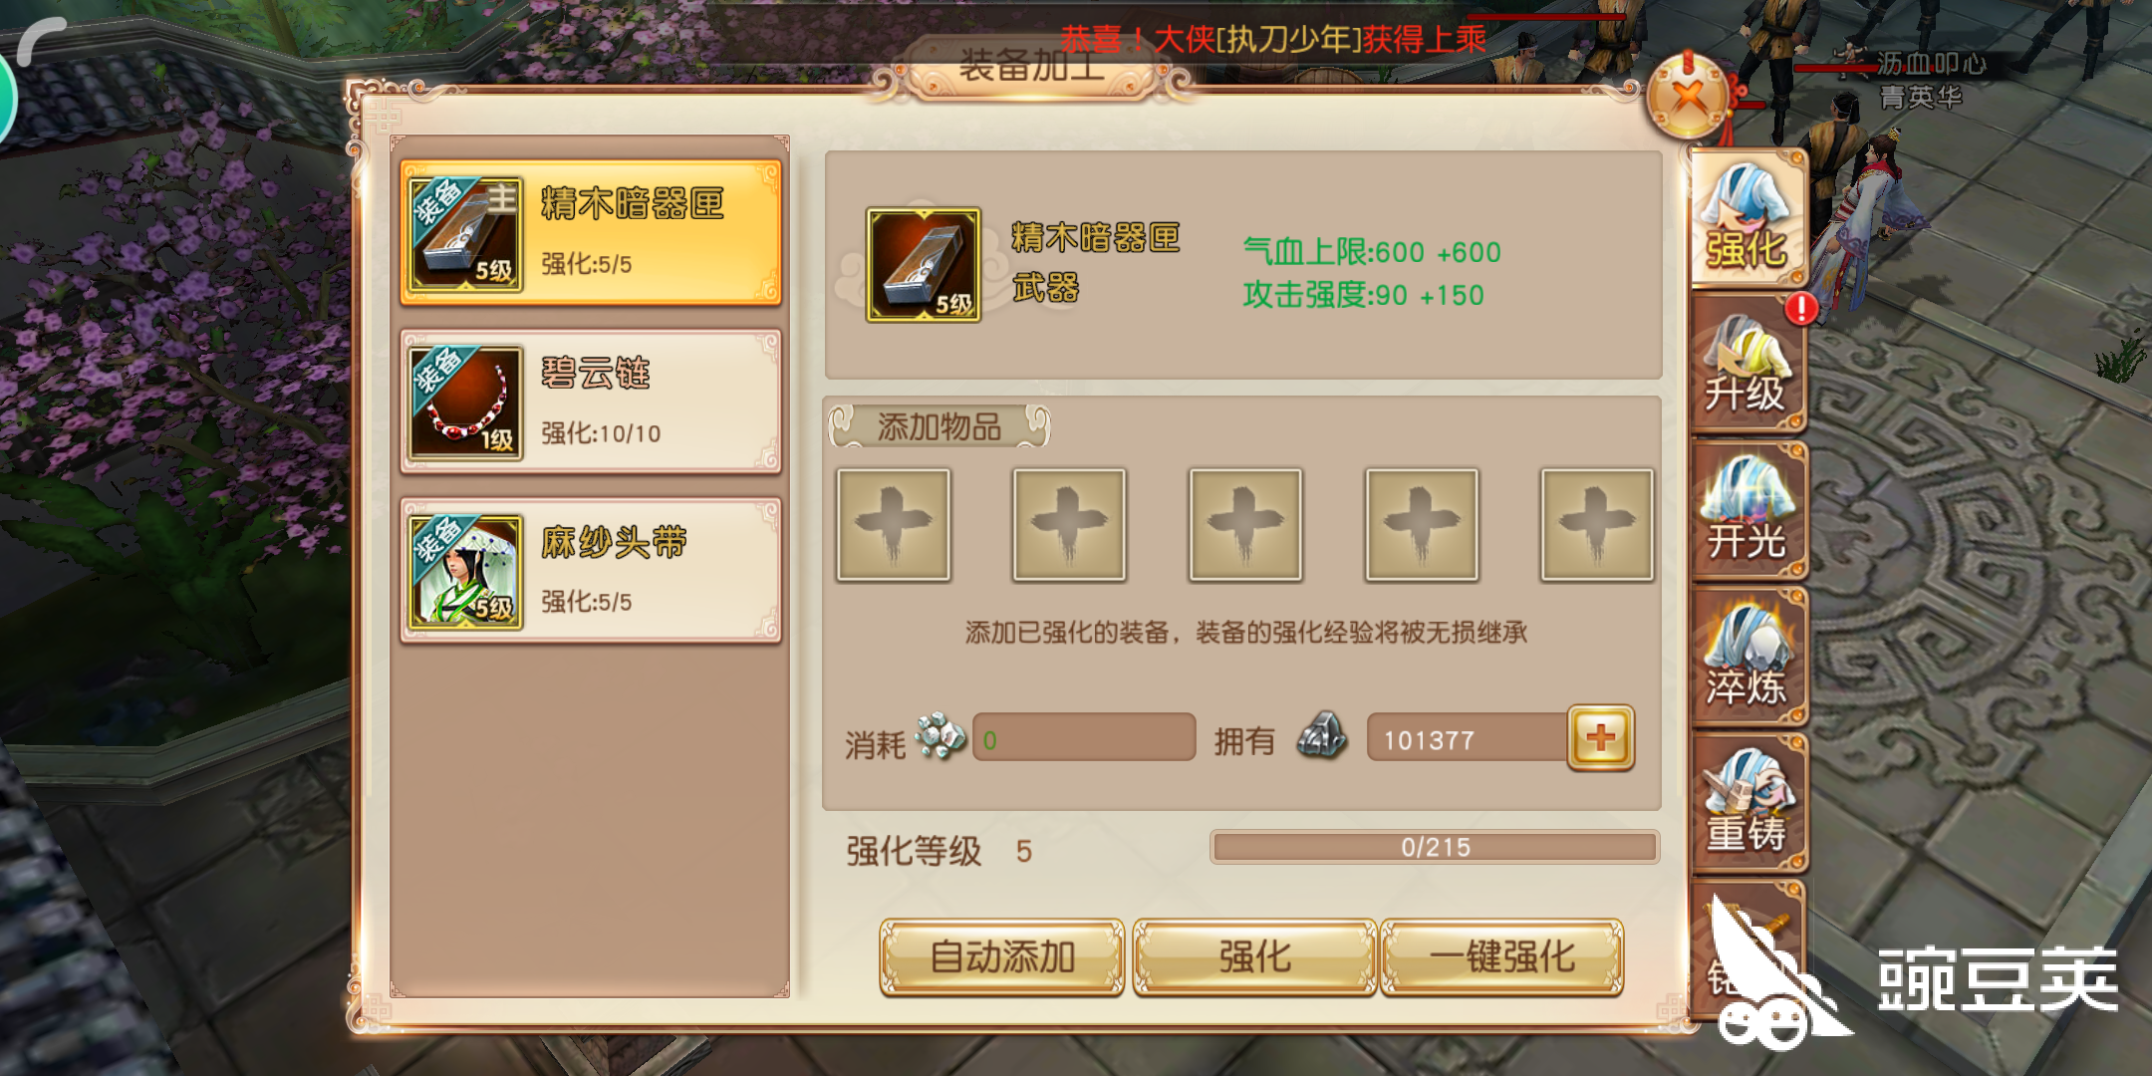Viewport: 2152px width, 1076px height.
Task: Click the 强化 button at bottom
Action: tap(1254, 957)
